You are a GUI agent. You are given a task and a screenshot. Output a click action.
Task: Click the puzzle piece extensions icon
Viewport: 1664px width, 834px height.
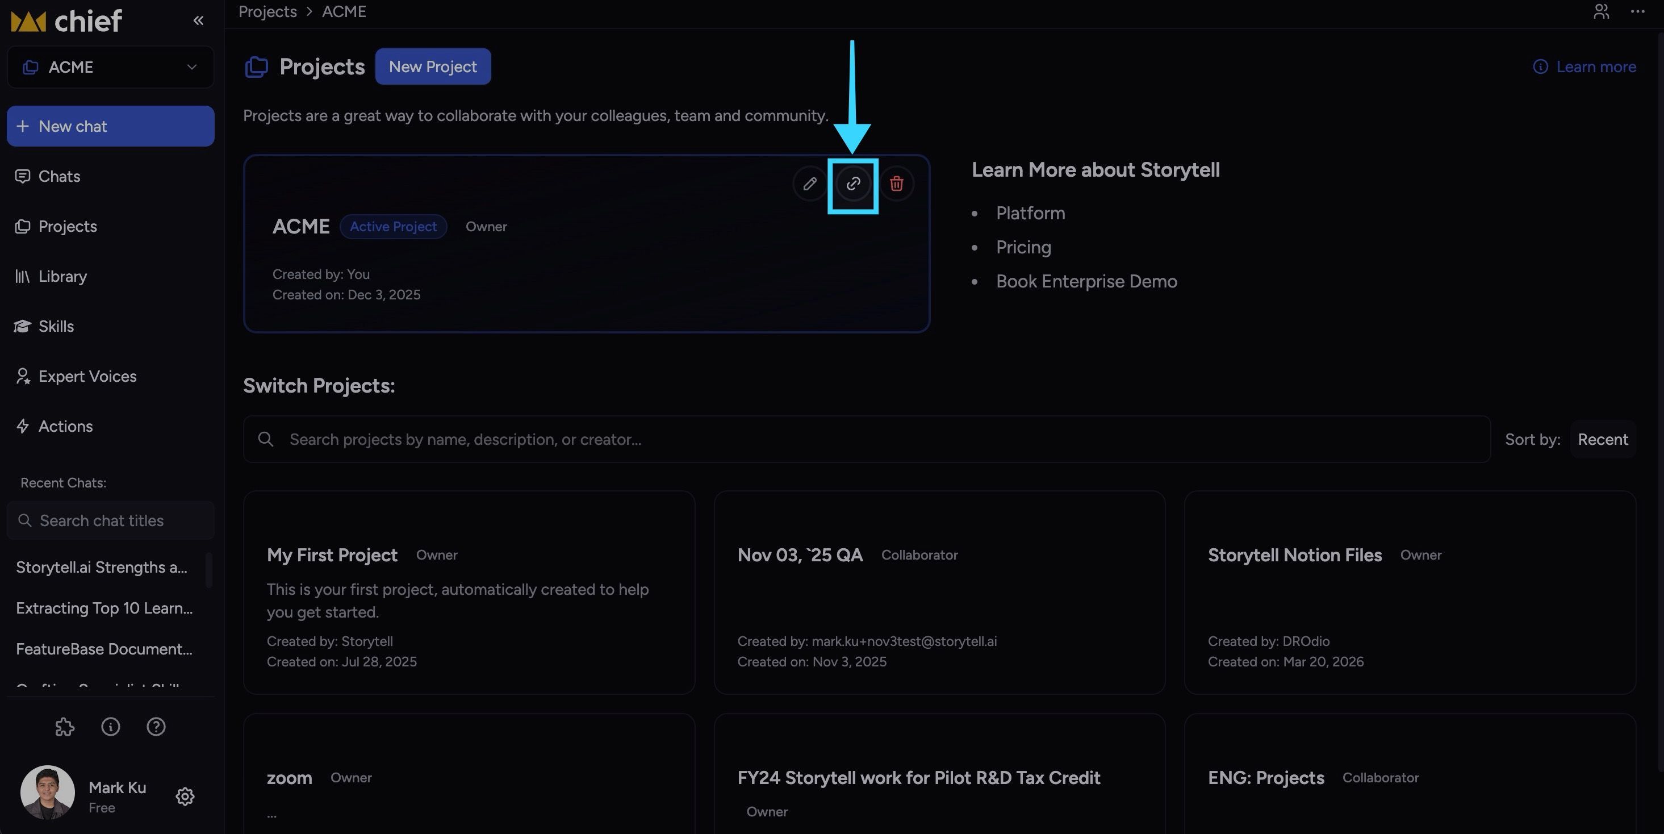[65, 727]
